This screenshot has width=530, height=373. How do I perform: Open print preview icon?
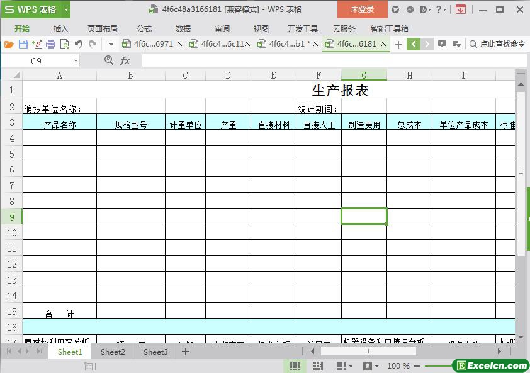[64, 44]
